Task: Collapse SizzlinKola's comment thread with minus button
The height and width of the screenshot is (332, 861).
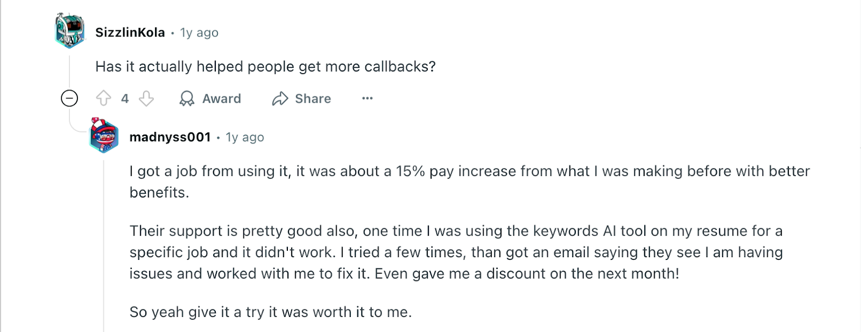Action: [69, 98]
